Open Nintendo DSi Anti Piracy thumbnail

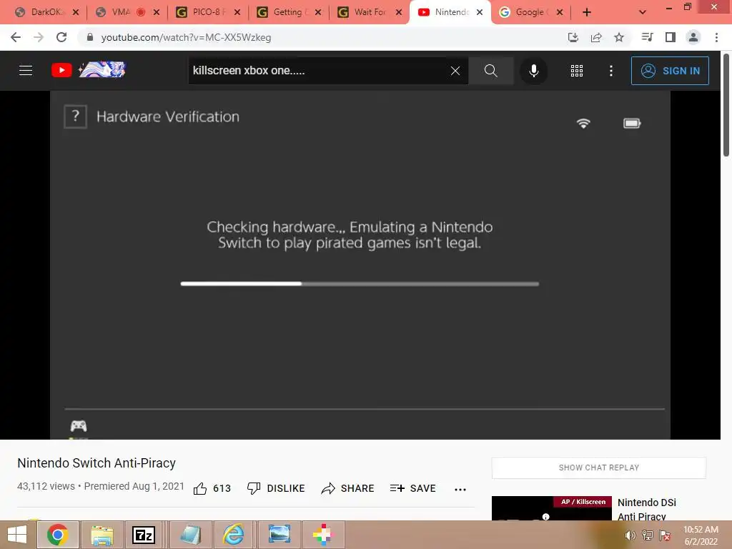(x=551, y=508)
